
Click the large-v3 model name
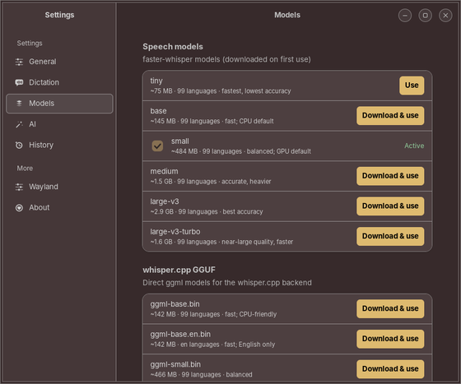coord(165,201)
